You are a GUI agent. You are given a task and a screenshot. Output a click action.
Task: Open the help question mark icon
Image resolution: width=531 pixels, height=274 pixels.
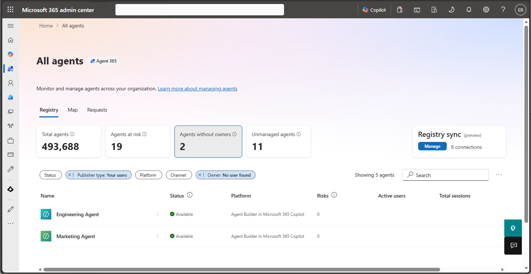(503, 10)
